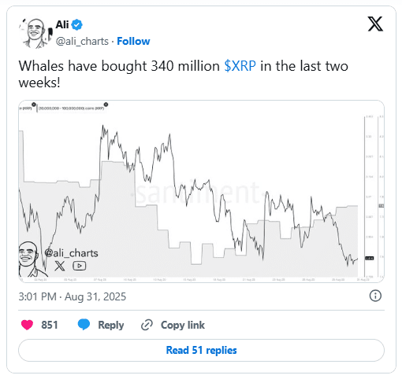The image size is (402, 379).
Task: Click the X logo in the top corner
Action: (x=375, y=24)
